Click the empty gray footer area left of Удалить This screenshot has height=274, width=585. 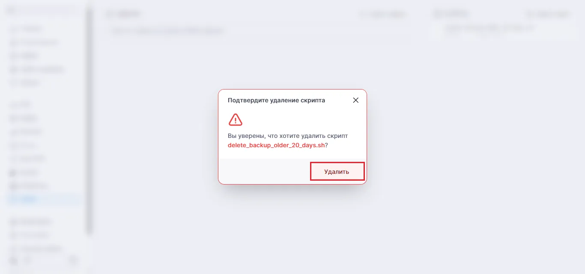coord(264,171)
